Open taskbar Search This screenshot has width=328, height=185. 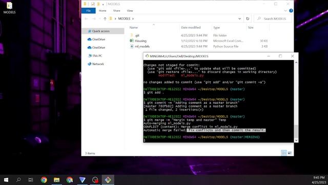pyautogui.click(x=18, y=180)
